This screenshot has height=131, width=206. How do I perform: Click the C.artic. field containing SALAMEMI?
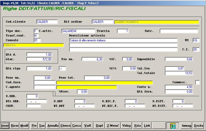pos(78,31)
